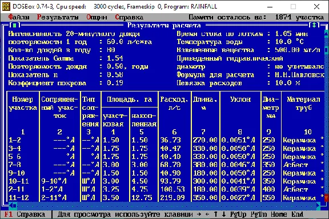
Task: Click the Расход, л/с column header
Action: pos(174,103)
